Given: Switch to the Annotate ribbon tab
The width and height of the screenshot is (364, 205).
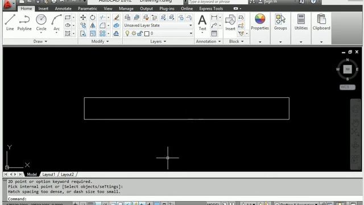Looking at the screenshot, I should pyautogui.click(x=63, y=9).
